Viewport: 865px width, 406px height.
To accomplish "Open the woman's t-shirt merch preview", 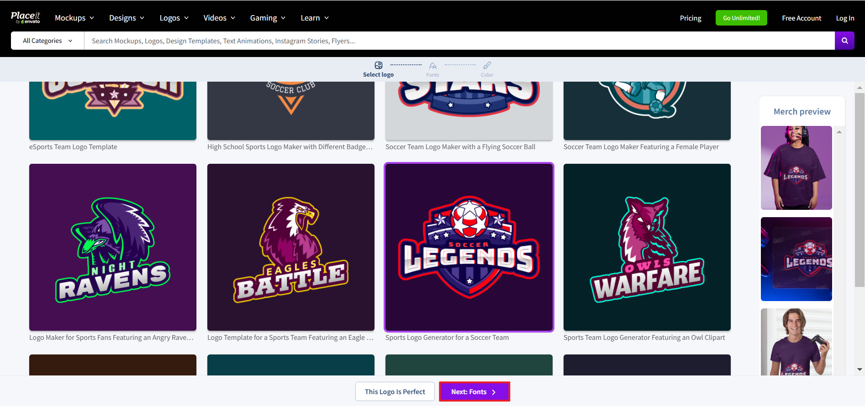I will pyautogui.click(x=796, y=168).
